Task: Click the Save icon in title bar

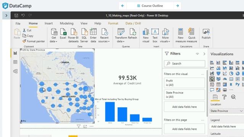Action: point(16,15)
